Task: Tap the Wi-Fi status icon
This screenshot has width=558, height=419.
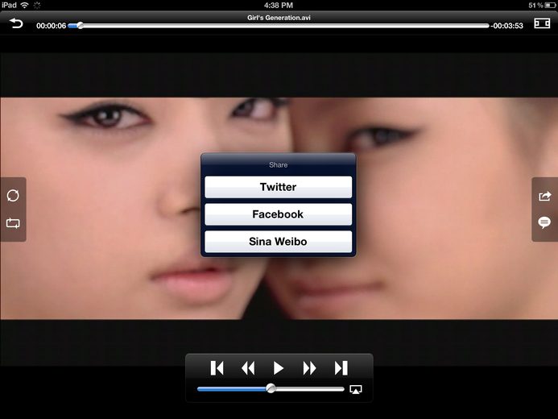Action: pos(24,5)
